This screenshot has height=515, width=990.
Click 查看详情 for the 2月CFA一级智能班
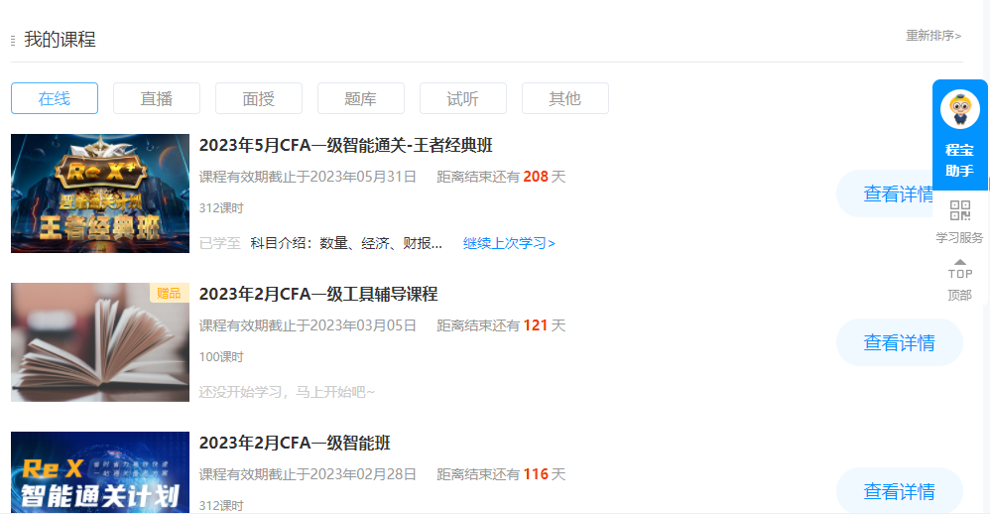[899, 491]
